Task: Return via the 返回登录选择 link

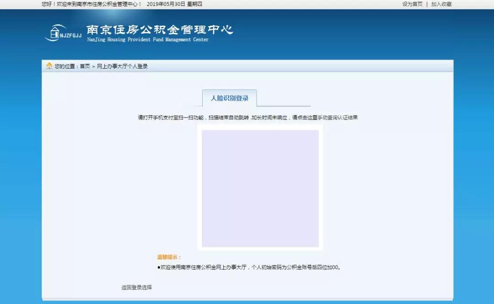Action: (136, 288)
